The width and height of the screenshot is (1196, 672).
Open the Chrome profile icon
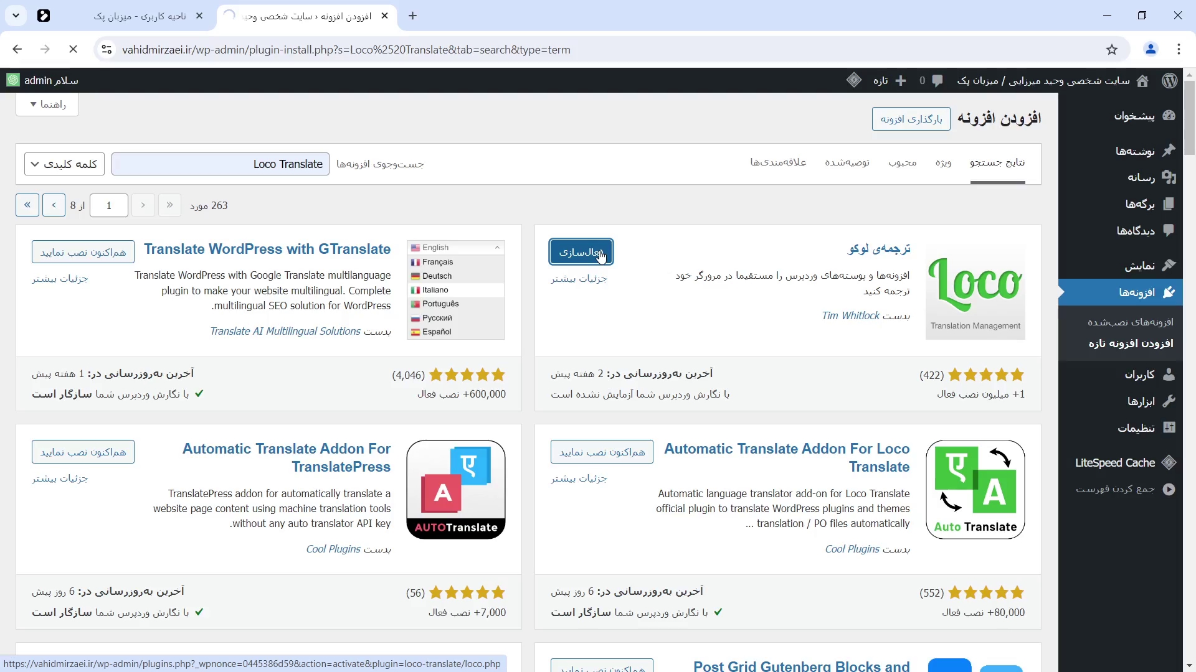point(1151,49)
